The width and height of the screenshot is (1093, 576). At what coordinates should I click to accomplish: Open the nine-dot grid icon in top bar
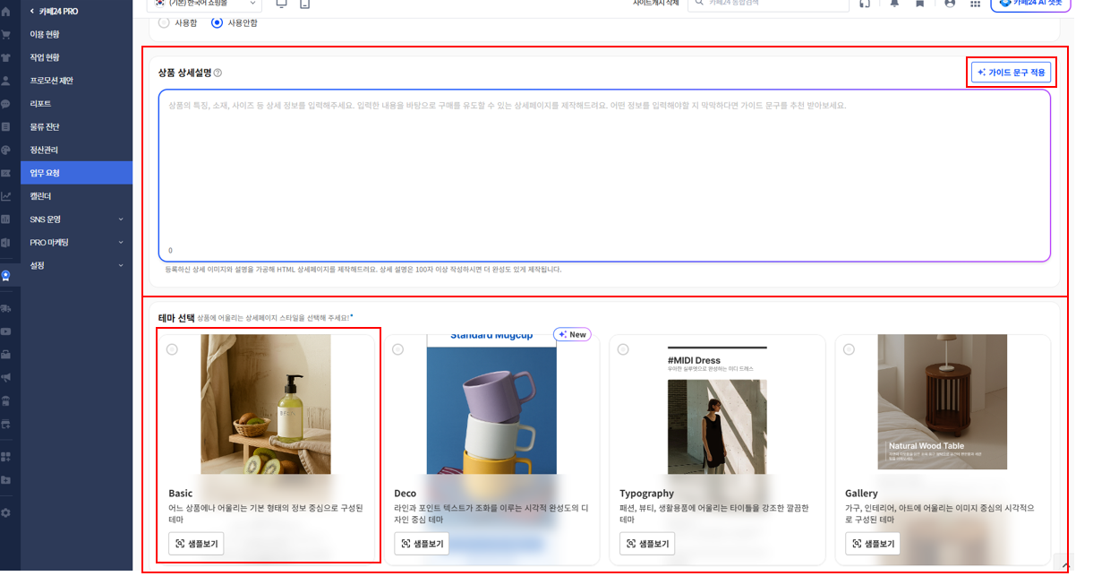pyautogui.click(x=975, y=4)
